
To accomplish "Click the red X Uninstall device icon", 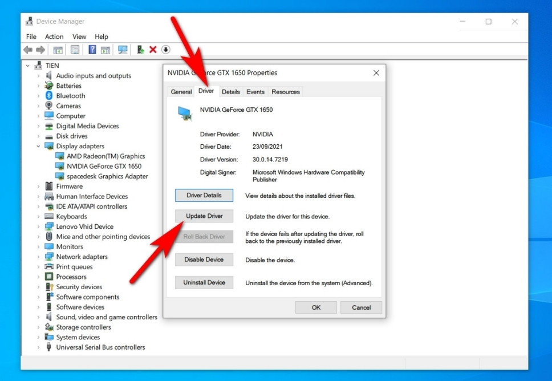I will tap(153, 50).
